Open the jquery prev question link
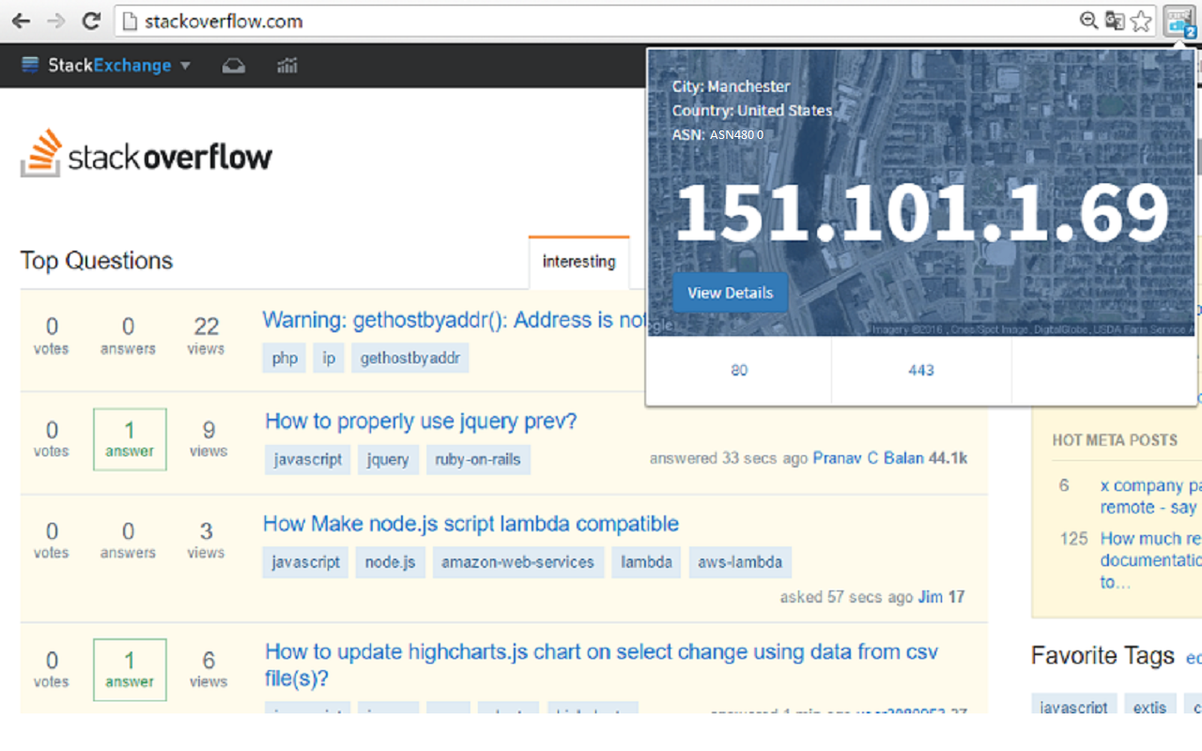This screenshot has height=751, width=1202. [x=420, y=421]
